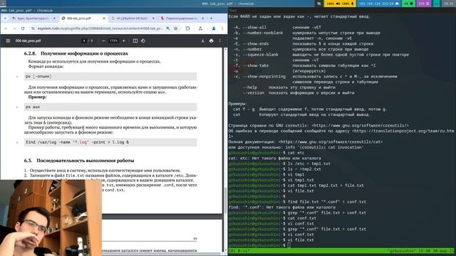
Task: Click the PDF page number field
Action: 84,41
